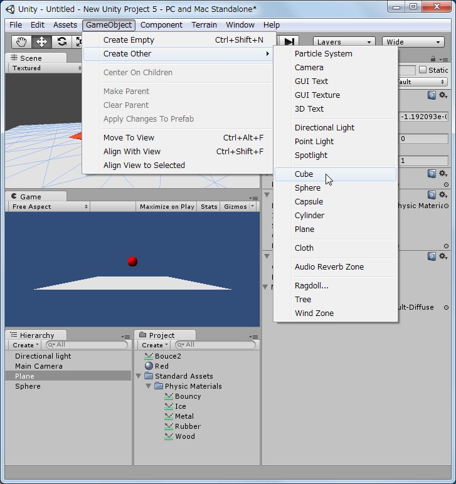Open the Project Create dropdown
Viewport: 456px width, 484px height.
[x=155, y=345]
